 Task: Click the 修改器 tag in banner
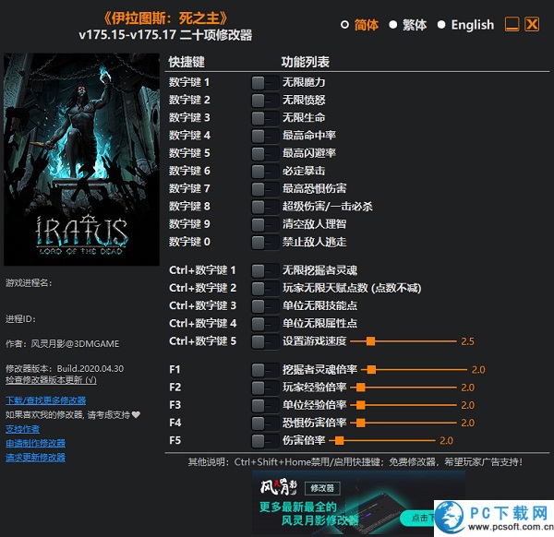[322, 488]
